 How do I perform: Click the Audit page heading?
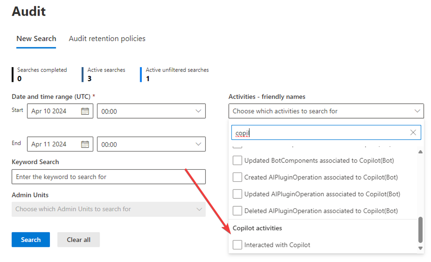(29, 11)
